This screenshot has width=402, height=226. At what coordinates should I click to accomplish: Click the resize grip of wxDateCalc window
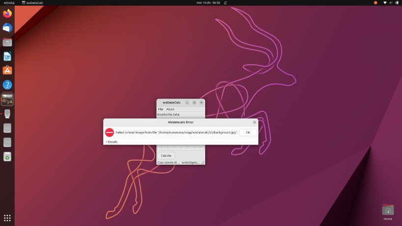[203, 163]
